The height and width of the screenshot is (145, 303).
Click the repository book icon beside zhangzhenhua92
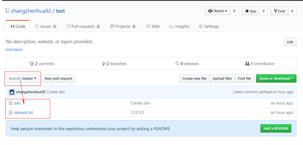tap(8, 11)
